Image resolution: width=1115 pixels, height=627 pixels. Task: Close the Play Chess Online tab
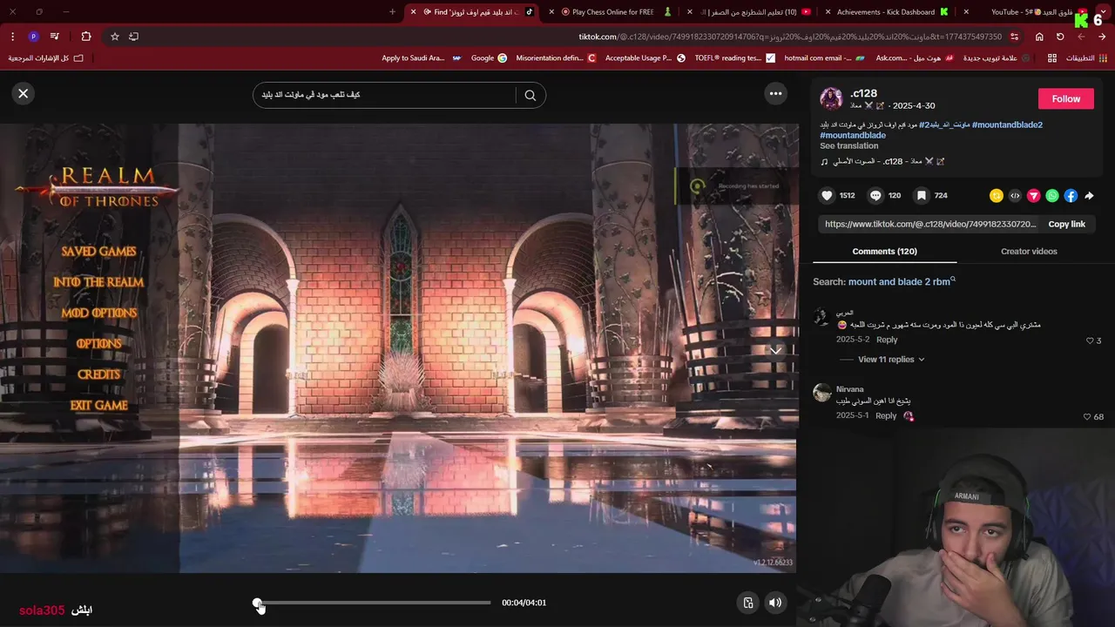[551, 12]
